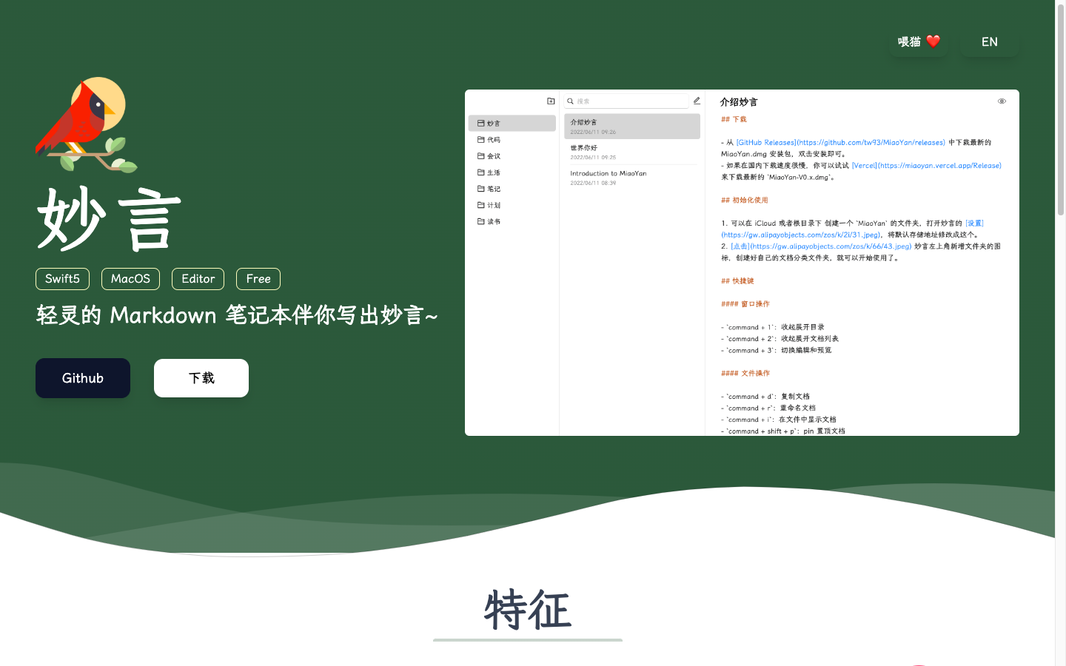Click the new folder icon in the app
The image size is (1066, 666).
point(551,100)
